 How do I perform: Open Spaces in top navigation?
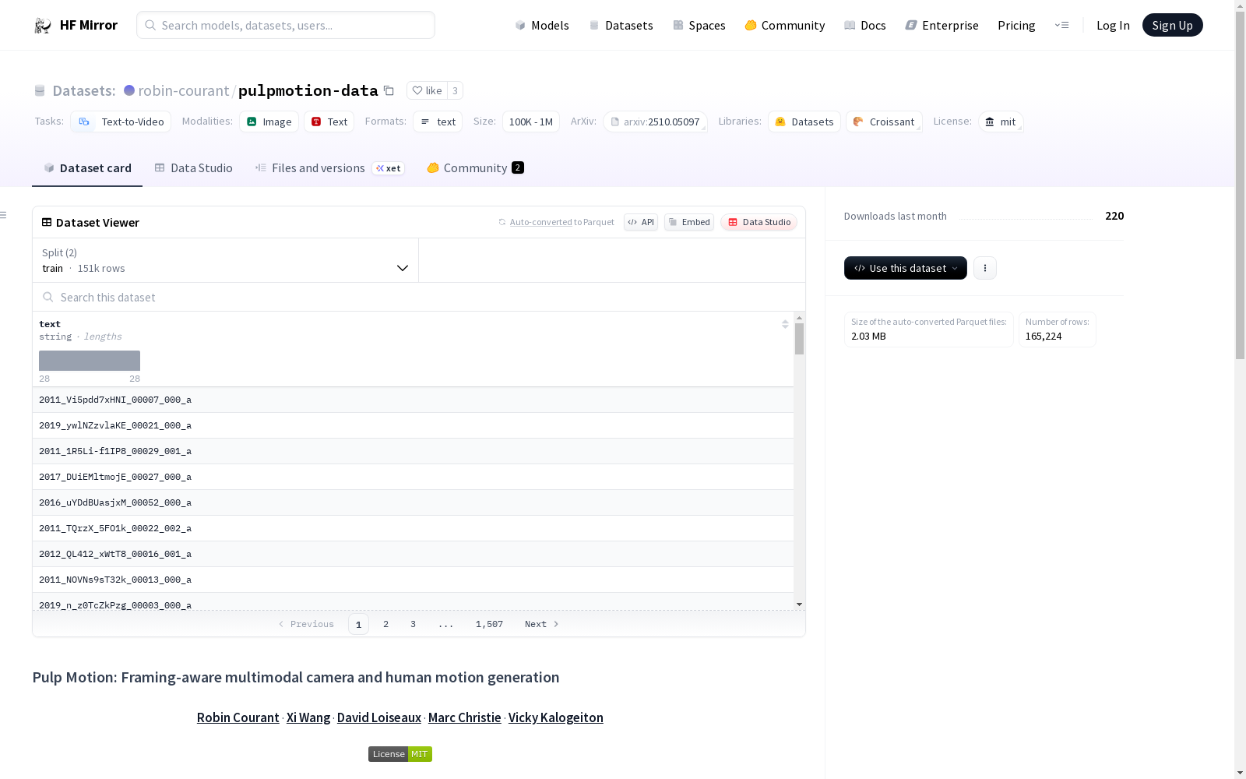click(699, 26)
